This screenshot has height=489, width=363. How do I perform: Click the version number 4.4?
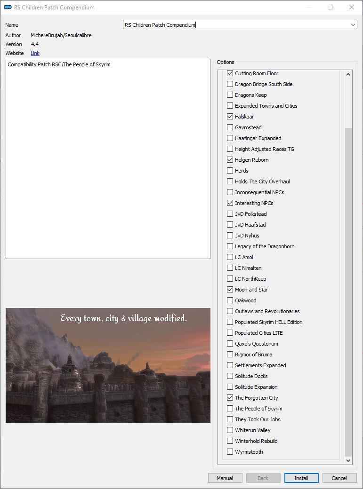pyautogui.click(x=35, y=44)
